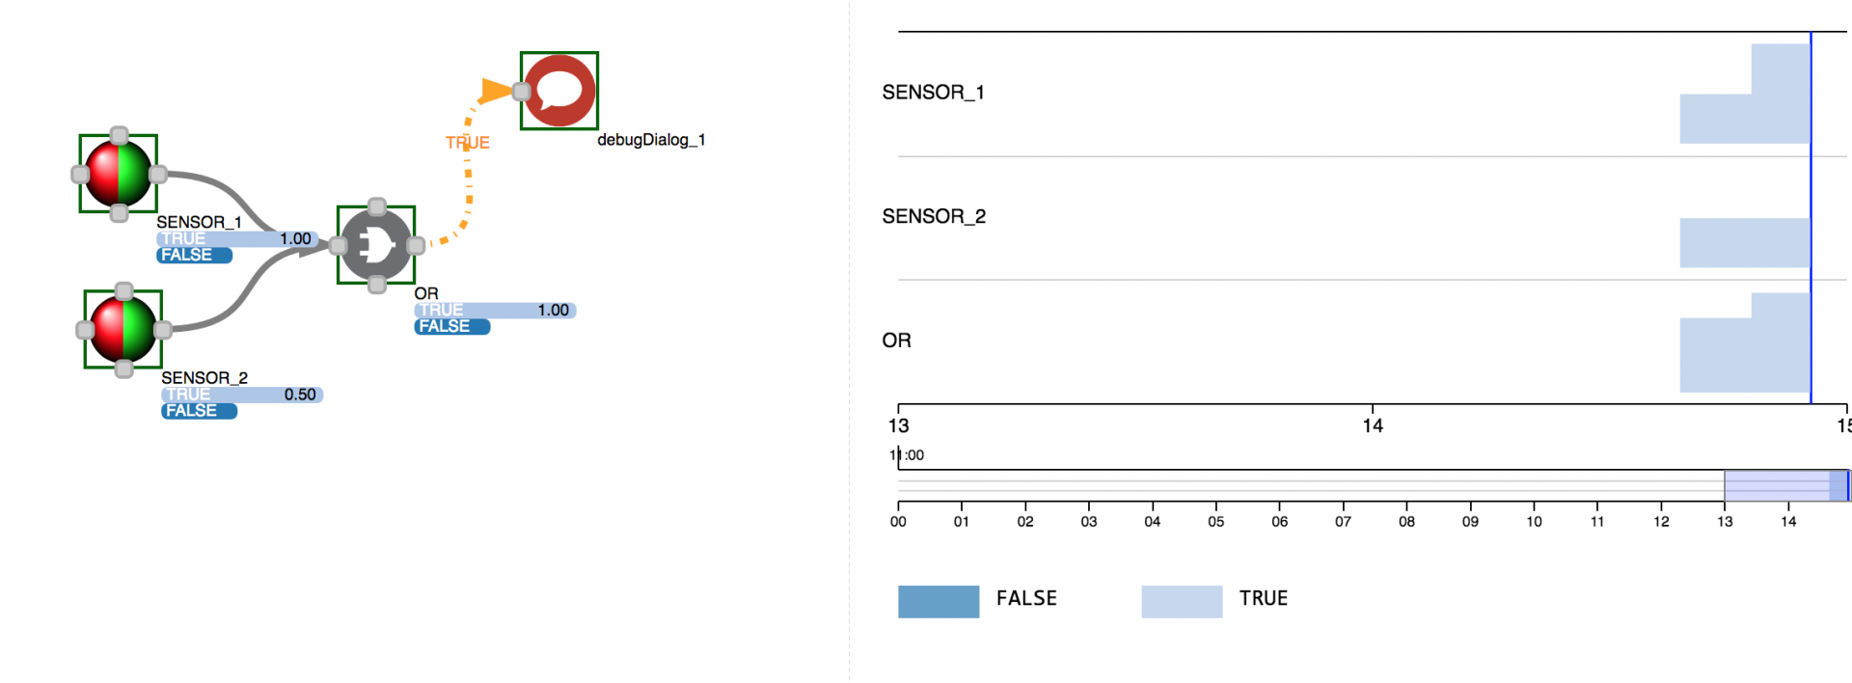Click the orange TRUE link label
The image size is (1852, 683).
point(468,143)
